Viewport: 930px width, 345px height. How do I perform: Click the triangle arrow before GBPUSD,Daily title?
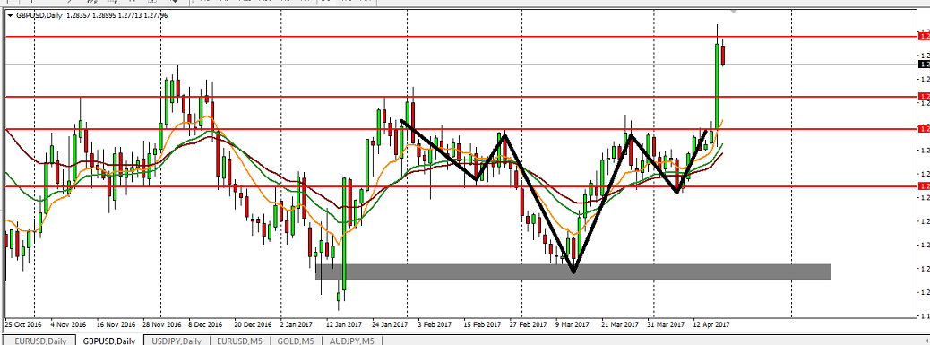pyautogui.click(x=10, y=15)
